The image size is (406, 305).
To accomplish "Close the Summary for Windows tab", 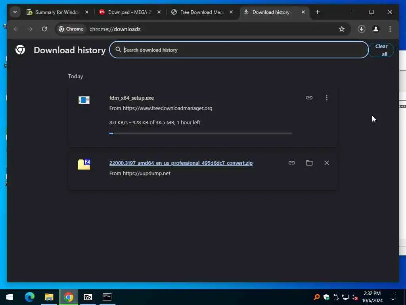I will 87,12.
